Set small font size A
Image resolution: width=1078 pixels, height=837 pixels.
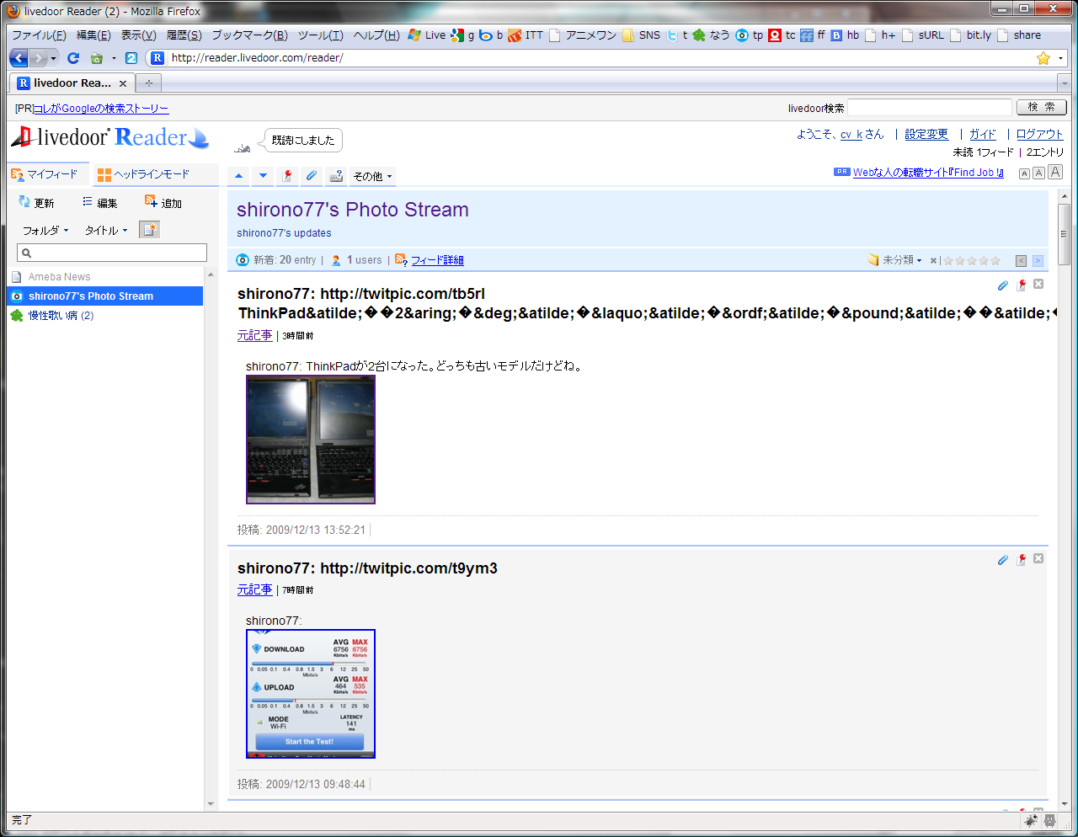[1024, 173]
